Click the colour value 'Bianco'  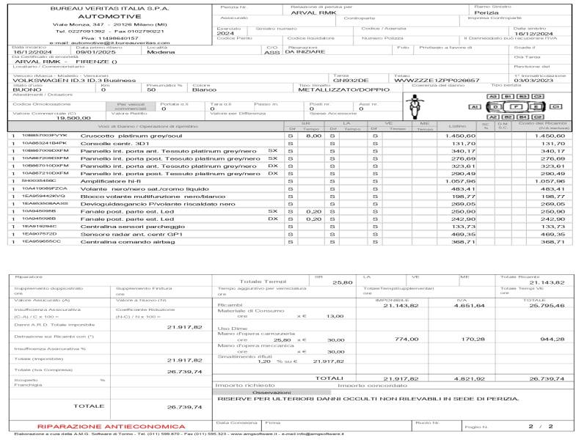(x=204, y=89)
